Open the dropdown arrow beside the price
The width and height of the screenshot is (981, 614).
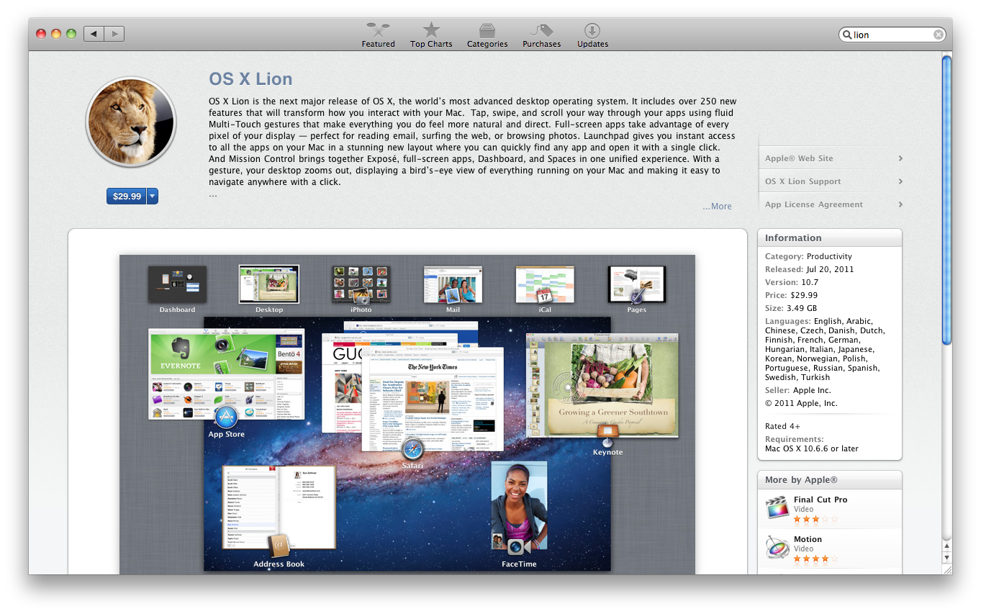click(152, 196)
